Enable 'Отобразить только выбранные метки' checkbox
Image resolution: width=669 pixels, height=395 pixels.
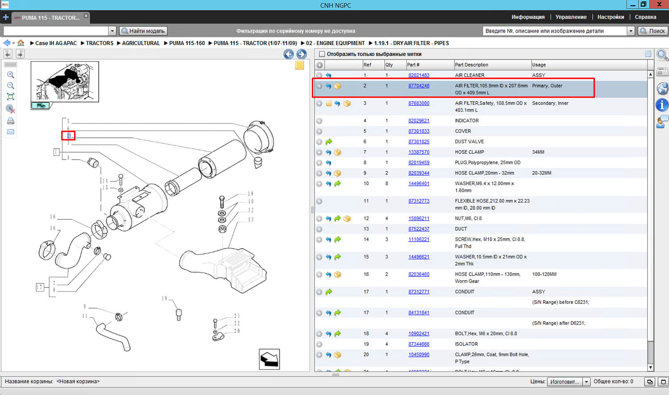(322, 54)
